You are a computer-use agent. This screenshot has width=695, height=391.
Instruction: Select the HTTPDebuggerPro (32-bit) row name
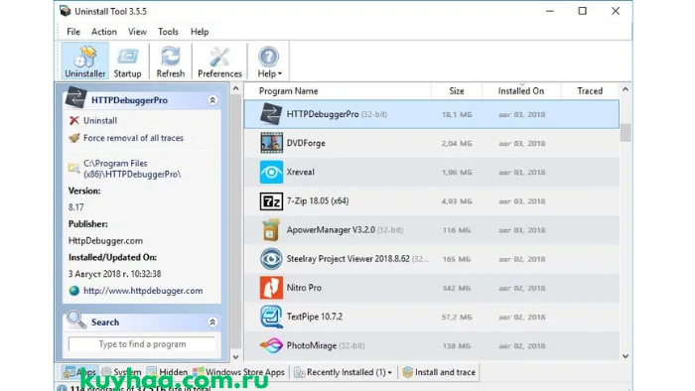point(337,114)
